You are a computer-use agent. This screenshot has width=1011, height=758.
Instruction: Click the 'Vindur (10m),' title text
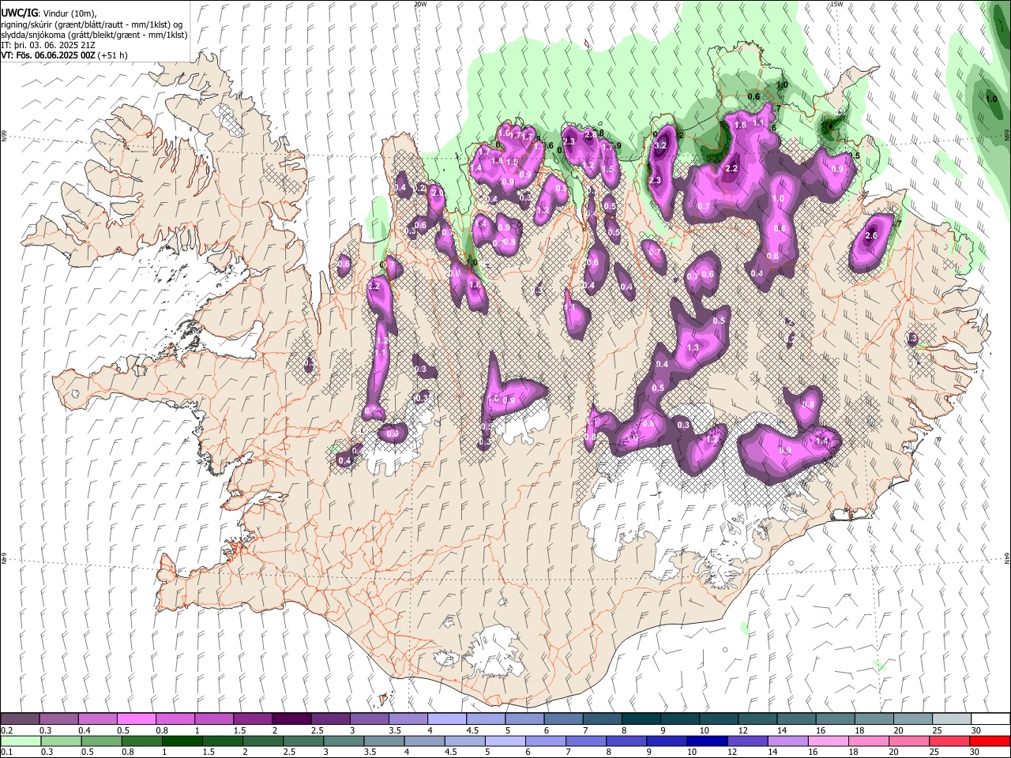[x=69, y=13]
